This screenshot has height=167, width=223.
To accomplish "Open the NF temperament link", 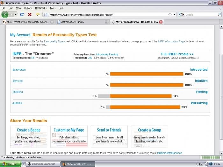I will [33, 58].
